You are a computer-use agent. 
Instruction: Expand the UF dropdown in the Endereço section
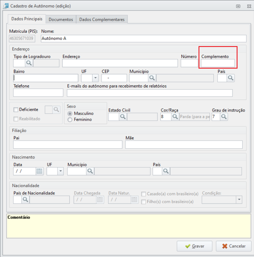click(95, 78)
